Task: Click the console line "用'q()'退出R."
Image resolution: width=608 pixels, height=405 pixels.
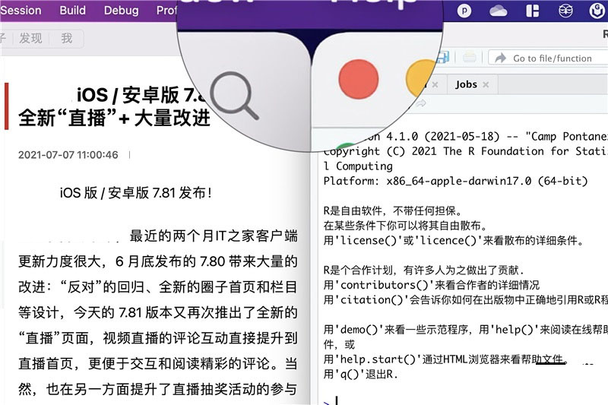Action: pyautogui.click(x=361, y=374)
